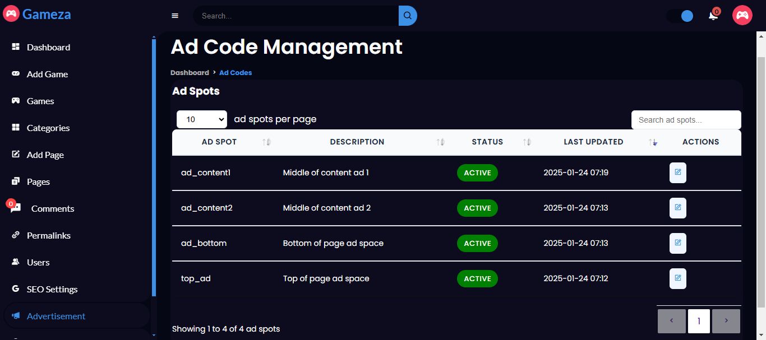
Task: Go to the next page arrow
Action: [x=726, y=321]
